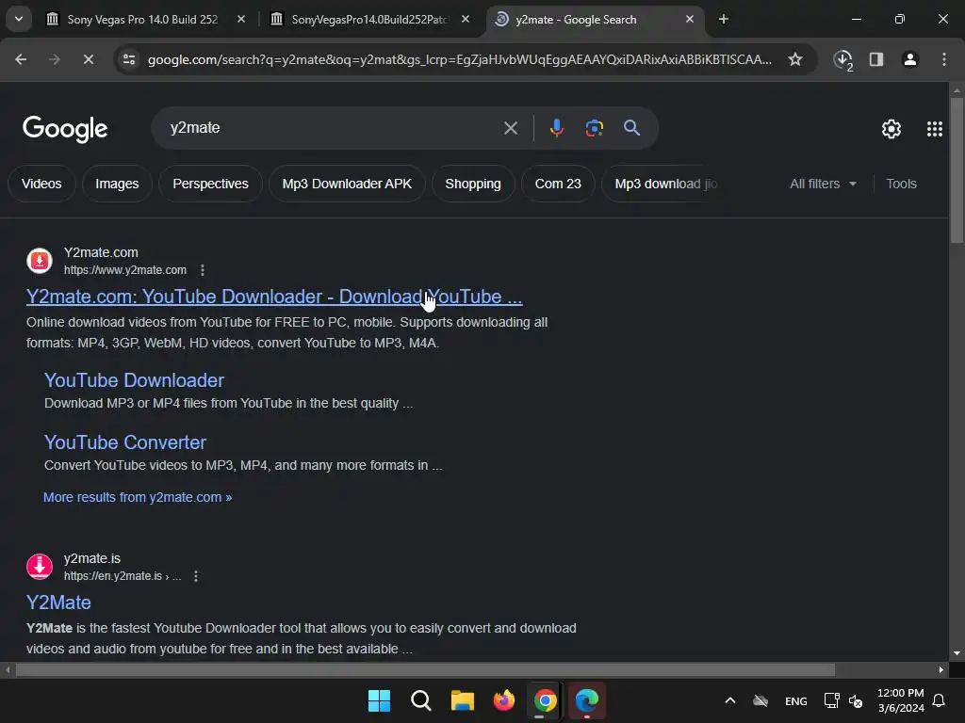The image size is (965, 723).
Task: Open Google quick settings gear
Action: [891, 129]
